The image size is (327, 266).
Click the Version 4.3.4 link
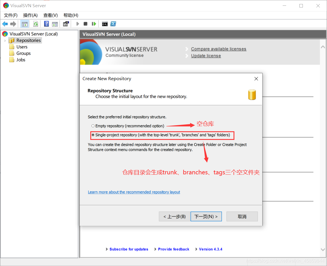pos(211,249)
